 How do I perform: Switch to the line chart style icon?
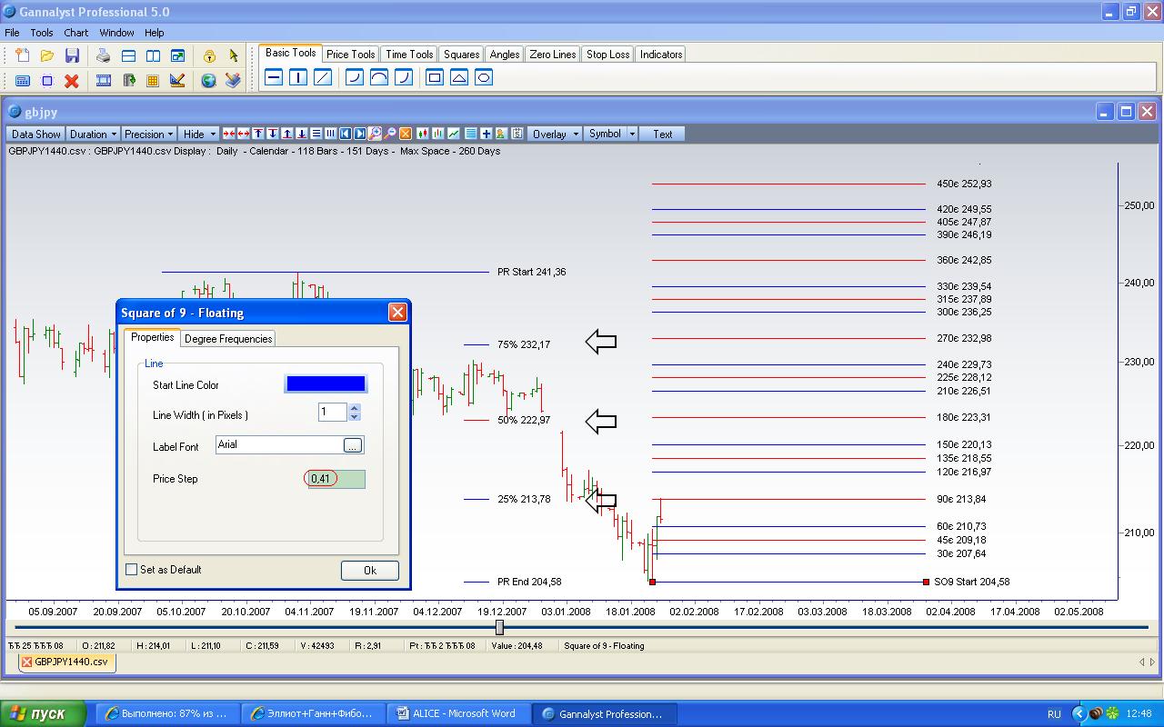(453, 134)
